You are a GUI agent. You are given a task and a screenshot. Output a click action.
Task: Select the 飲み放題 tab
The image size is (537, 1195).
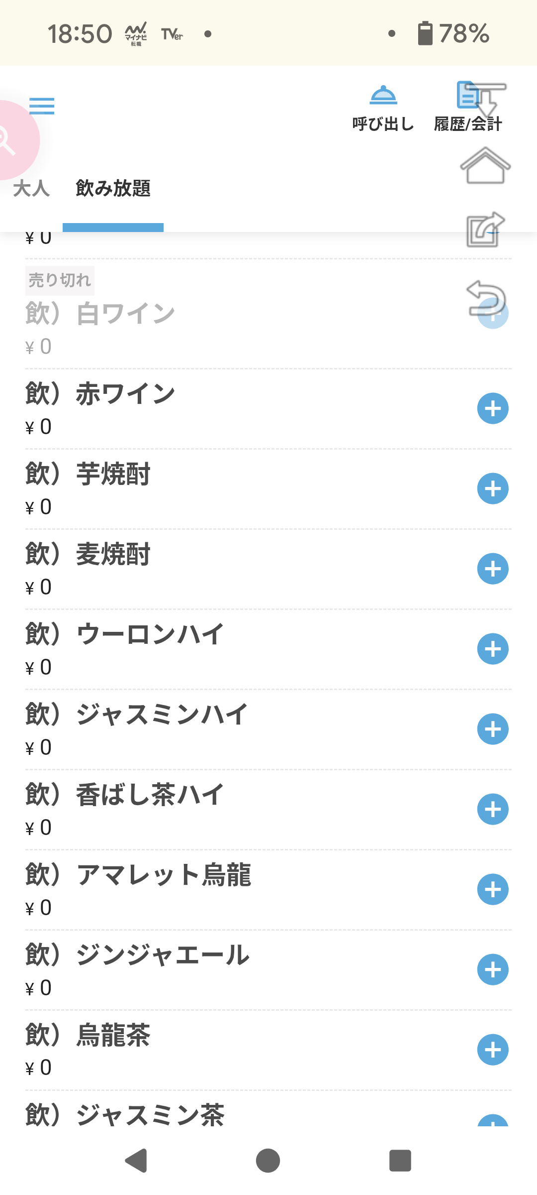coord(113,189)
